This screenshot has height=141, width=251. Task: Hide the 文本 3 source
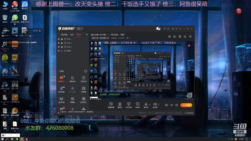click(59, 43)
